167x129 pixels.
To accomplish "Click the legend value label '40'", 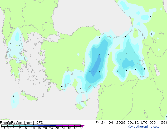I will (x=69, y=128).
